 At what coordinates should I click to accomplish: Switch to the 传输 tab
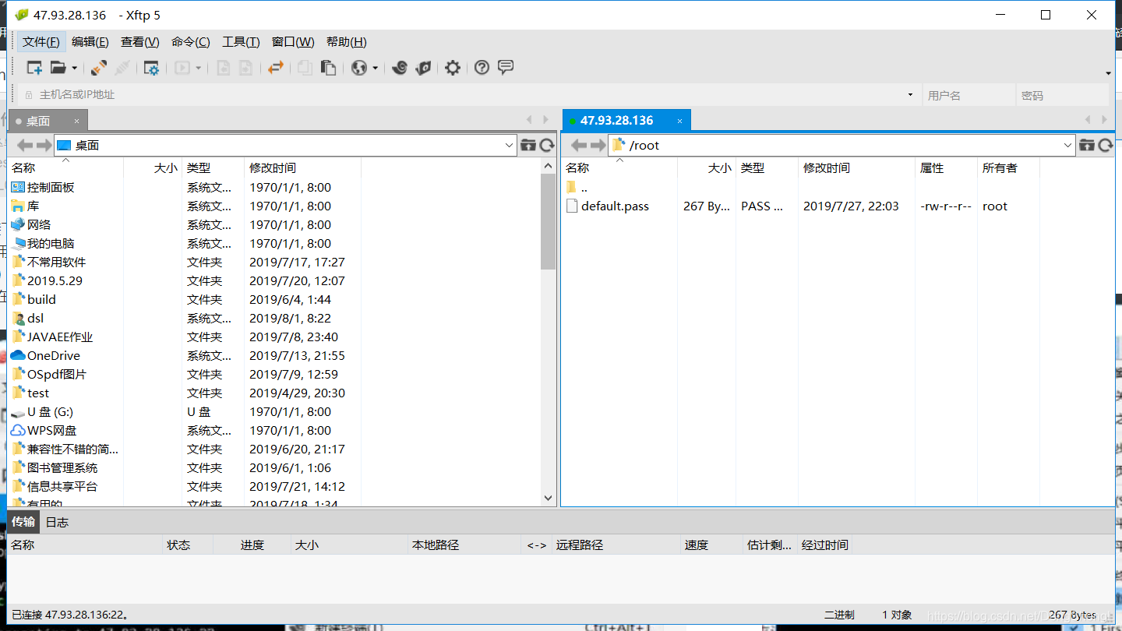click(x=23, y=522)
